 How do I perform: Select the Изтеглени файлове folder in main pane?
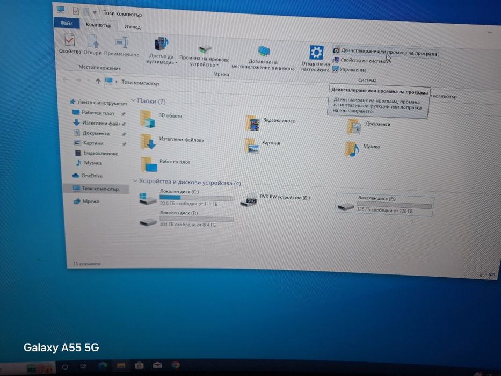172,142
